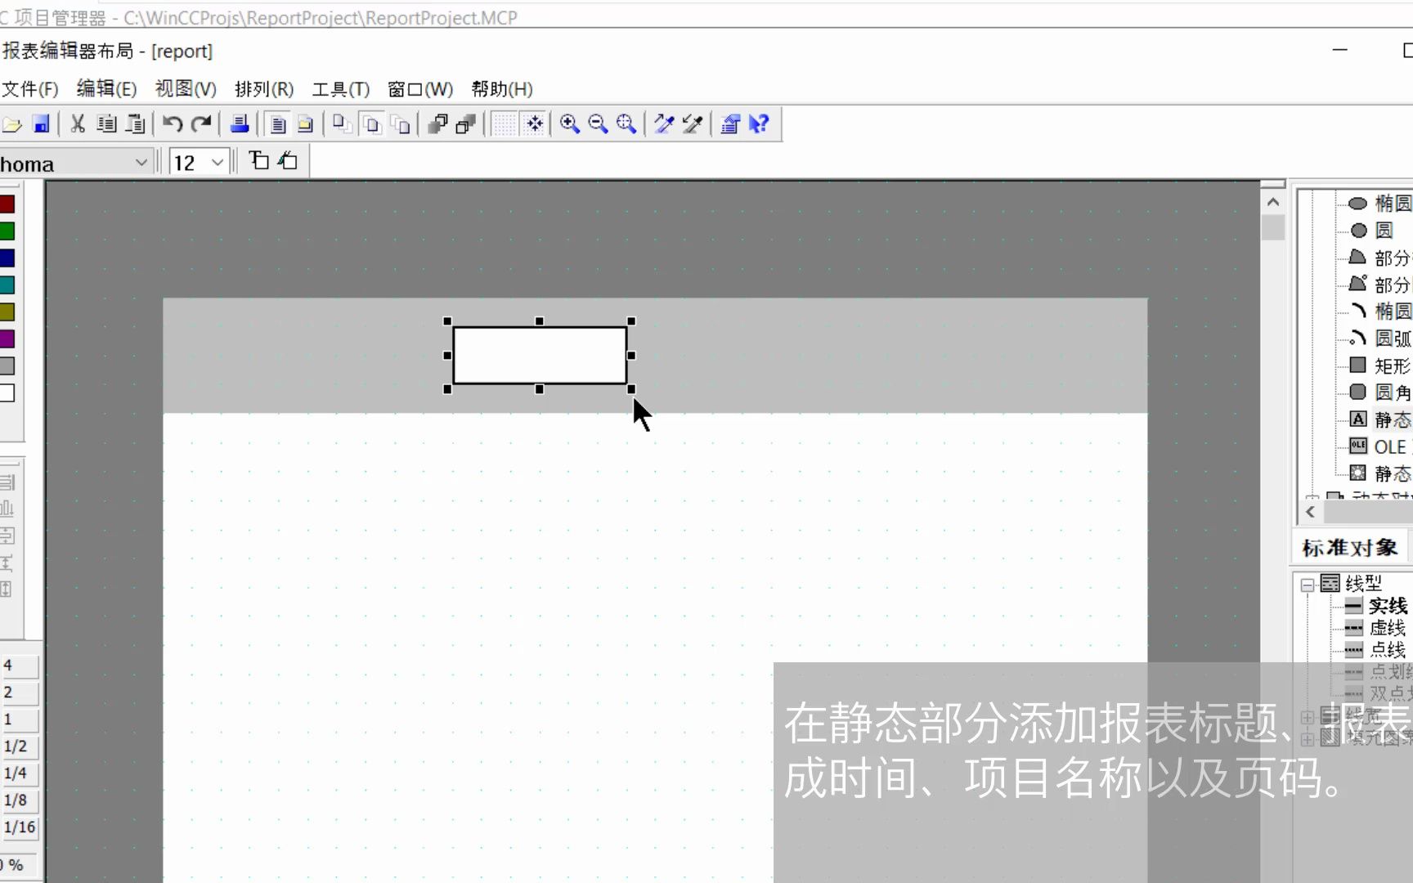Set zoom factor to 1/8

coord(19,800)
